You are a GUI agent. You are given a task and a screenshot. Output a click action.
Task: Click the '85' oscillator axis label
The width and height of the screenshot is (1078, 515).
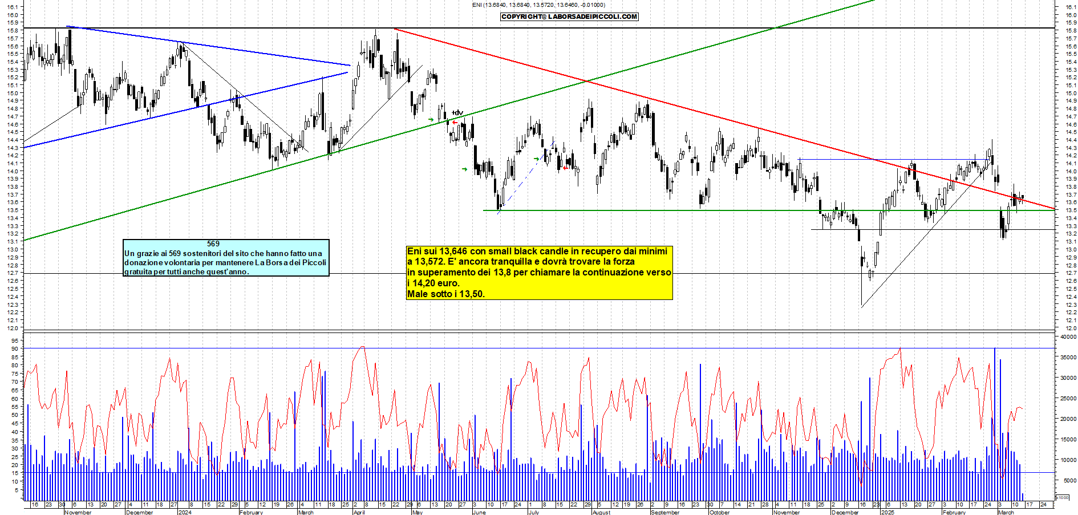click(x=15, y=357)
